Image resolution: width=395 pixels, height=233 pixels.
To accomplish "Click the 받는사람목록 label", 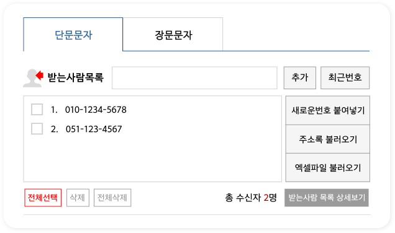I will pyautogui.click(x=76, y=77).
